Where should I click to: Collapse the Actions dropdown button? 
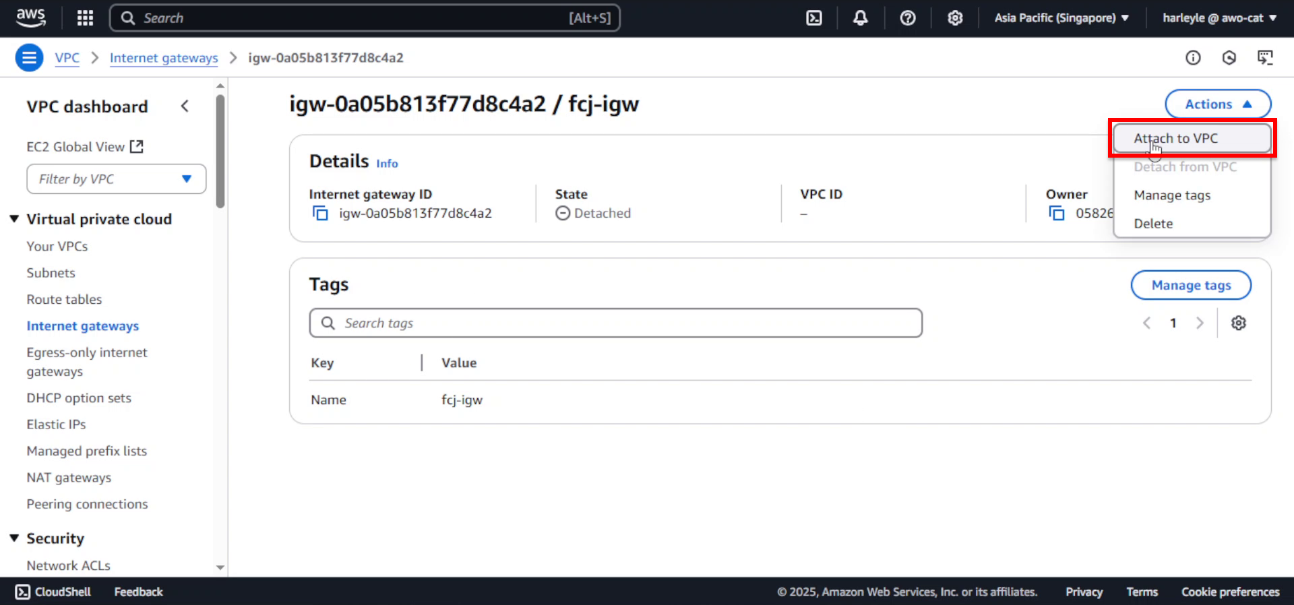tap(1218, 104)
